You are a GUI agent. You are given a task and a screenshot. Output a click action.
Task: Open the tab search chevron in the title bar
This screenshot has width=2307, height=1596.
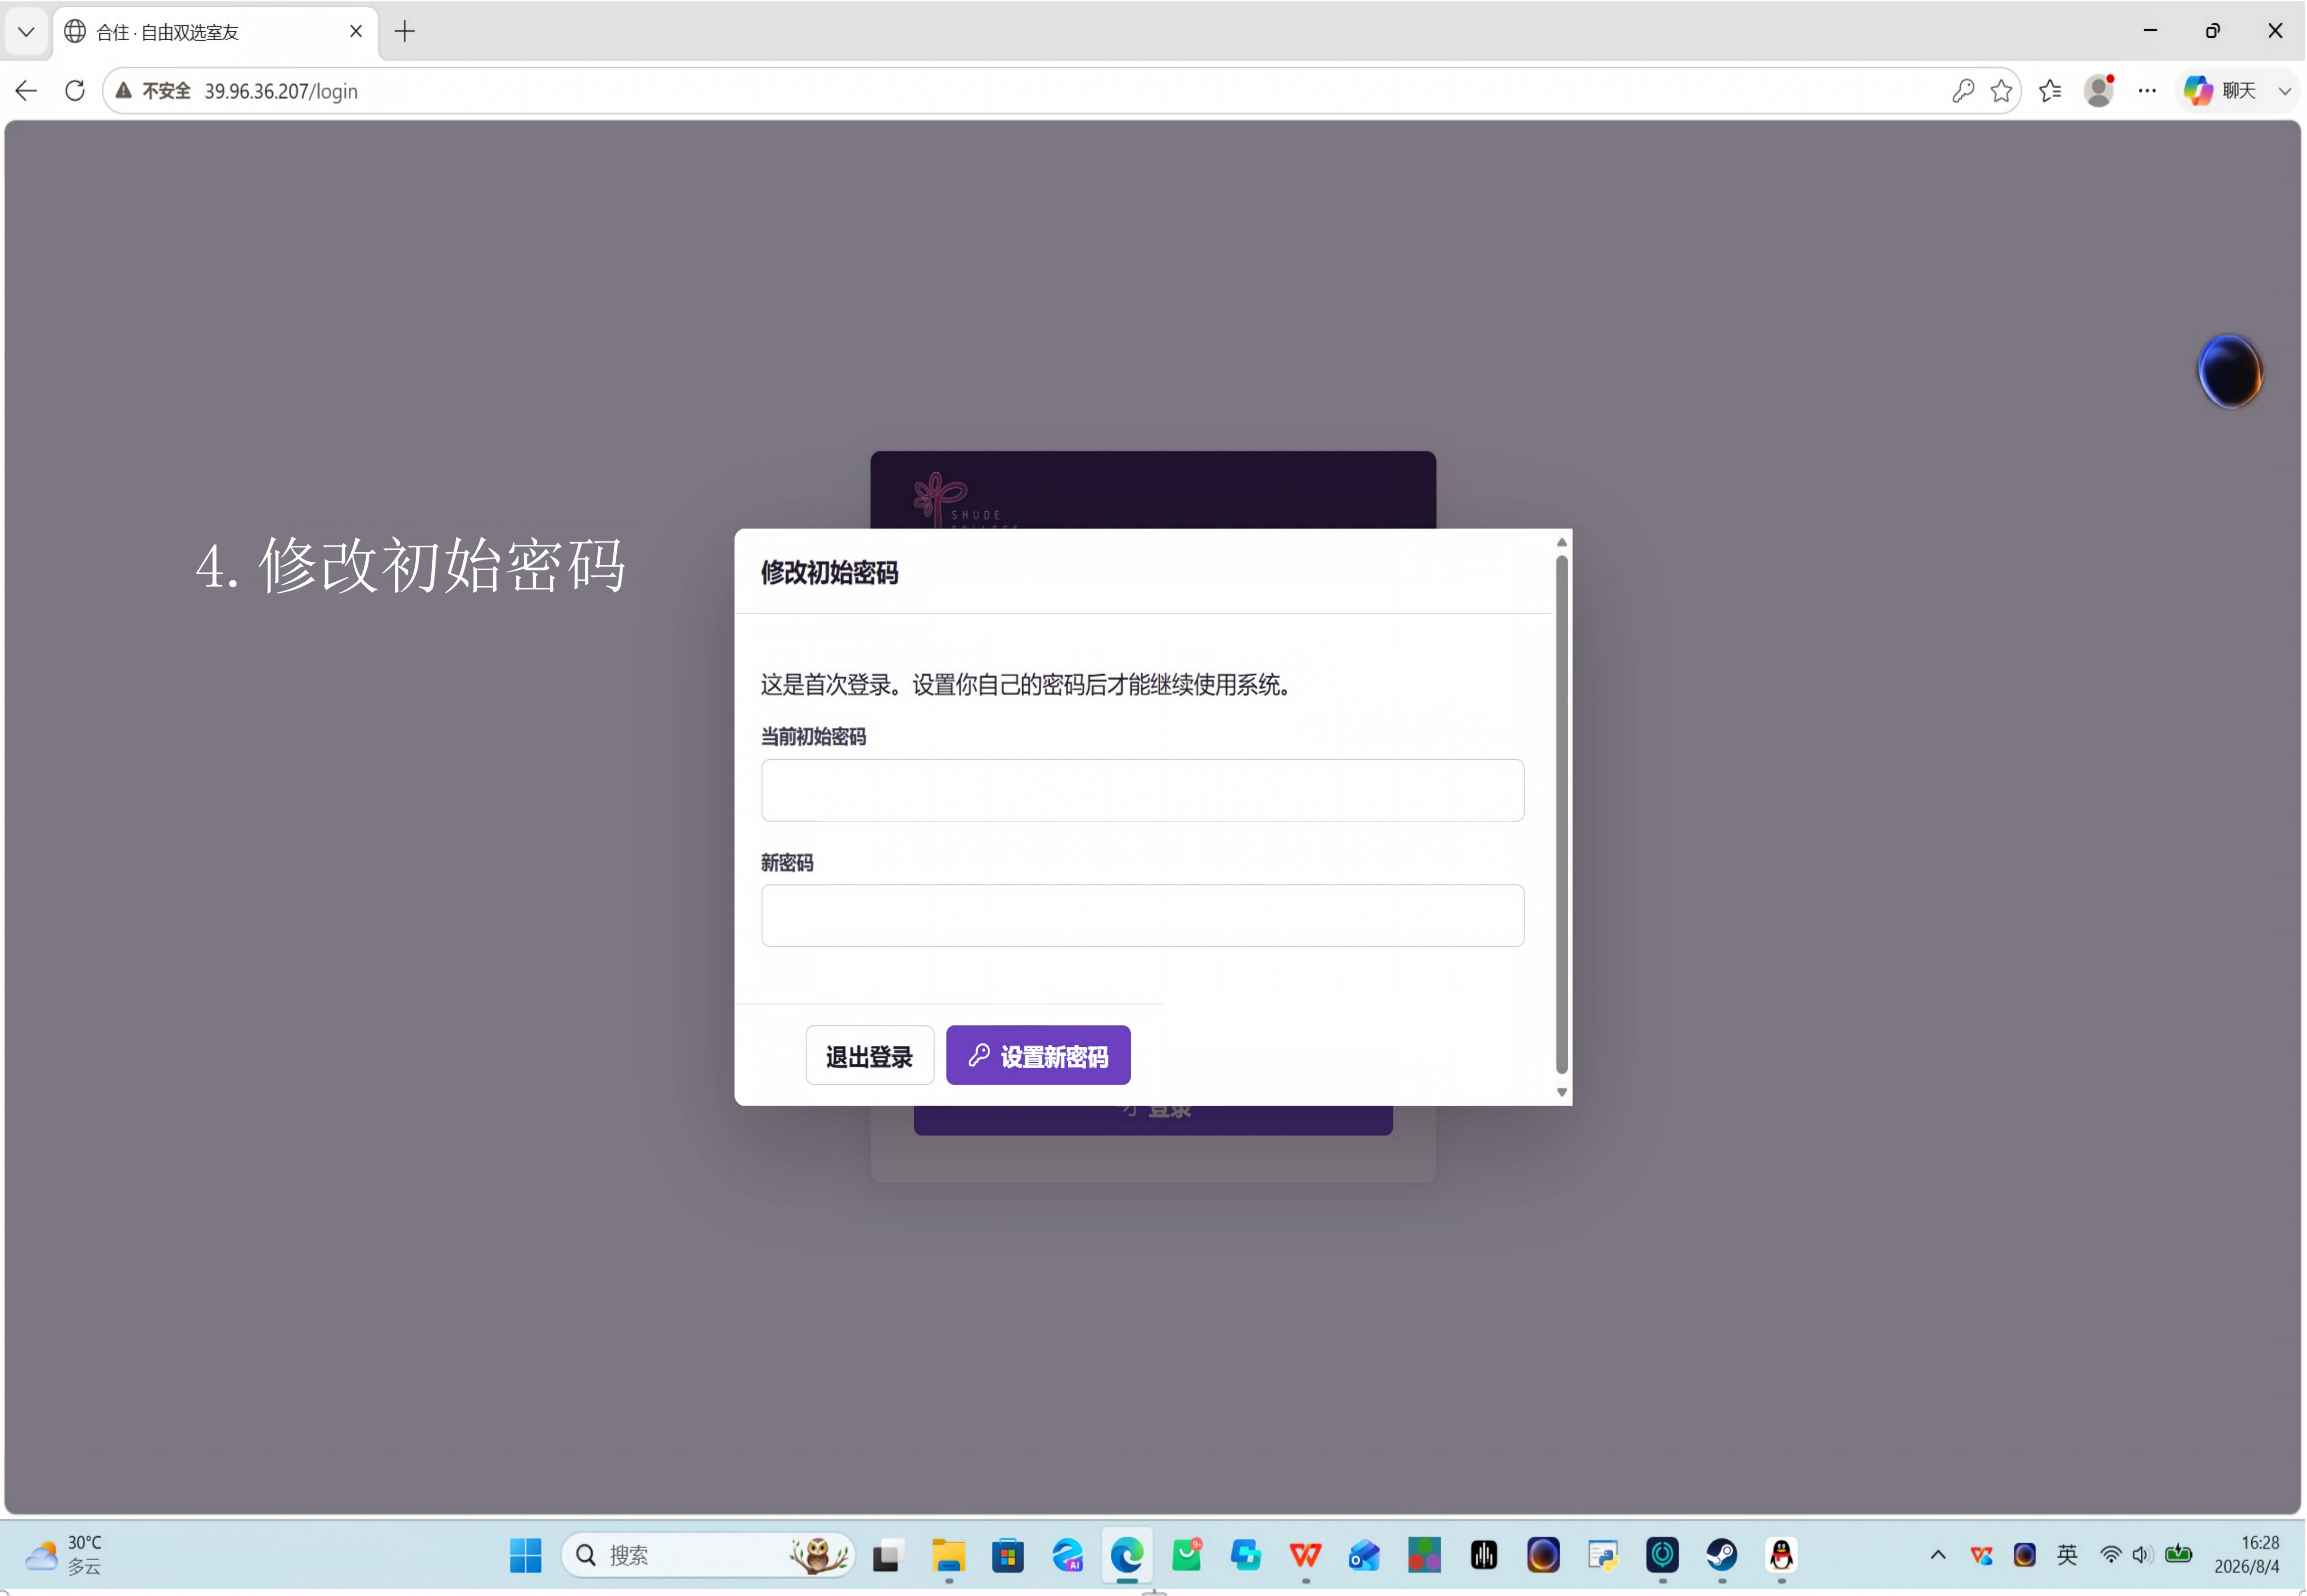click(x=27, y=32)
